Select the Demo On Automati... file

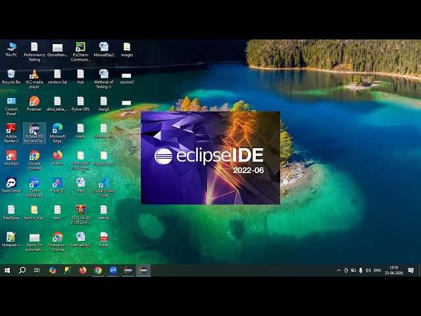tap(34, 242)
